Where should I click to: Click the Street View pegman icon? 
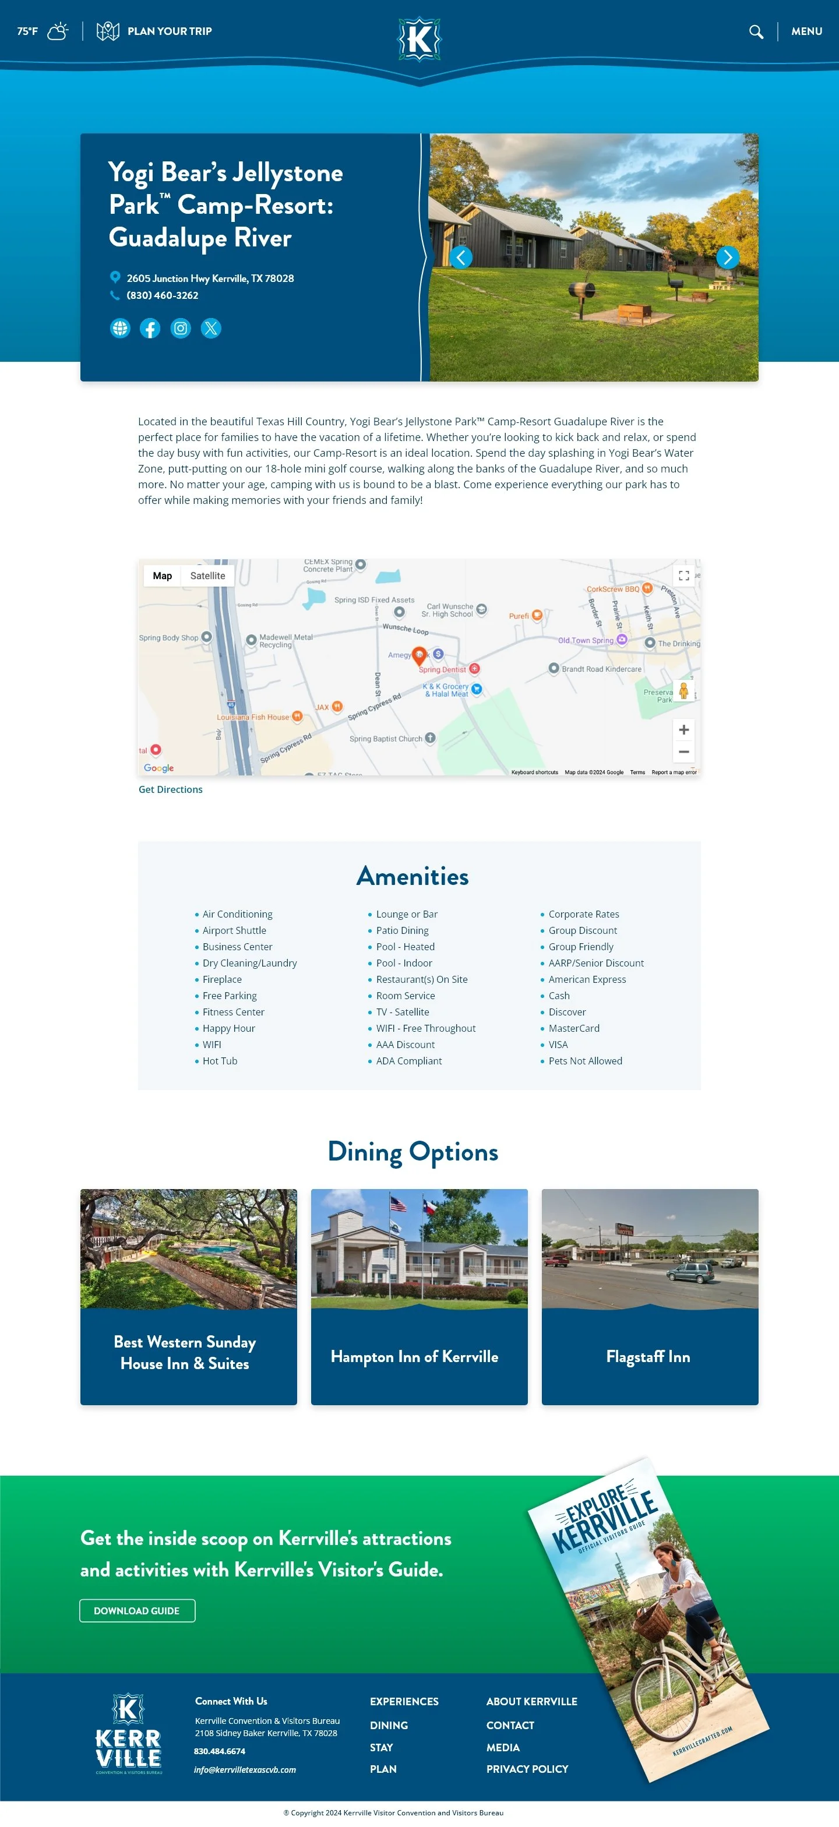(x=683, y=691)
